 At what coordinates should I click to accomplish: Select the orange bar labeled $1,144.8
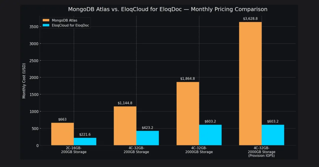pos(125,126)
